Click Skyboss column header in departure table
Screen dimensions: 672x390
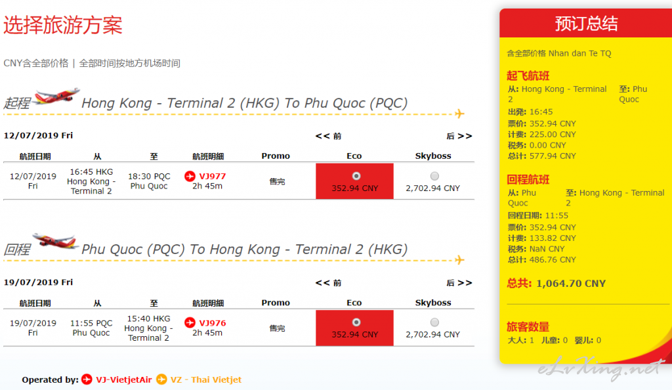pos(433,156)
